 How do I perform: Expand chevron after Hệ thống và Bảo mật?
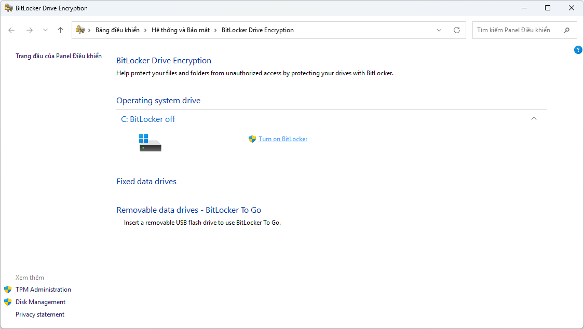pyautogui.click(x=215, y=30)
